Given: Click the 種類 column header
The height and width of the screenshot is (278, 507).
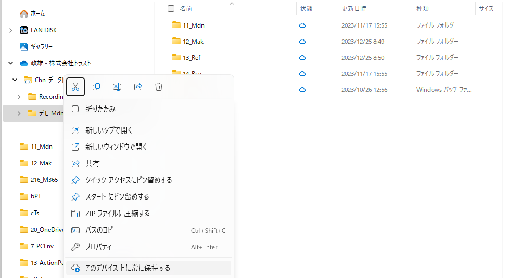Looking at the screenshot, I should pos(422,8).
